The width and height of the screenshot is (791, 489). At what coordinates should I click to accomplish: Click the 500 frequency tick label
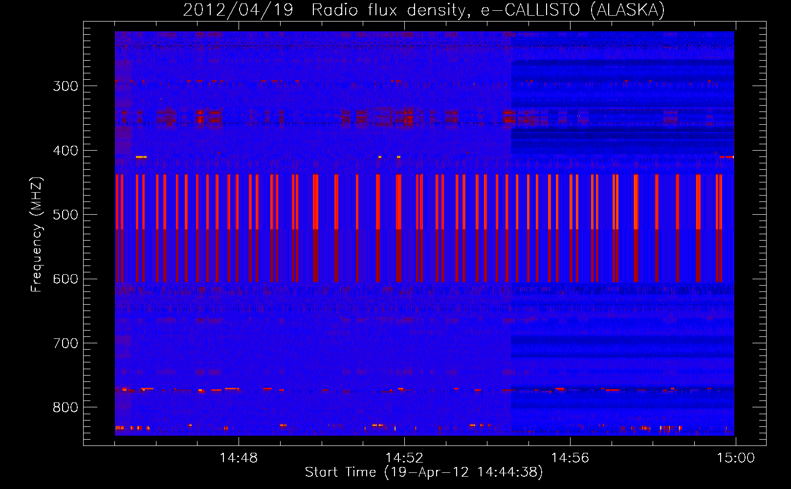(x=66, y=215)
